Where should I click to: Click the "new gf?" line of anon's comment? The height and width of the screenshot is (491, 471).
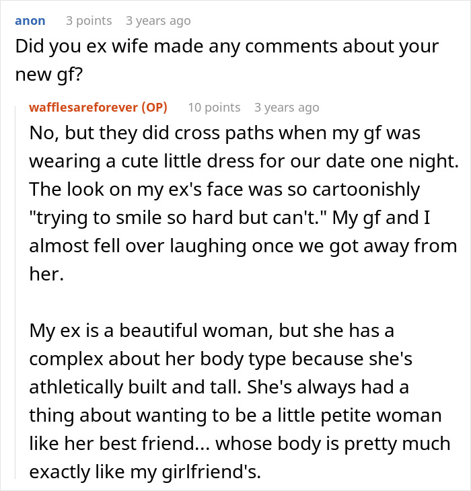[x=48, y=75]
